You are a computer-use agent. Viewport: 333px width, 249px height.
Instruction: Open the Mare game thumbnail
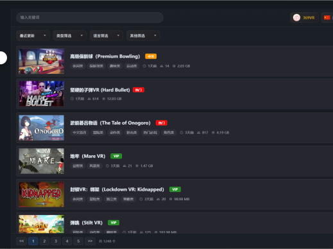click(41, 161)
